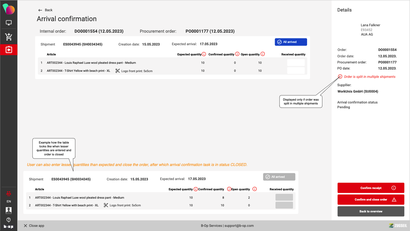The width and height of the screenshot is (410, 231).
Task: Click Back to overview button
Action: (x=371, y=211)
